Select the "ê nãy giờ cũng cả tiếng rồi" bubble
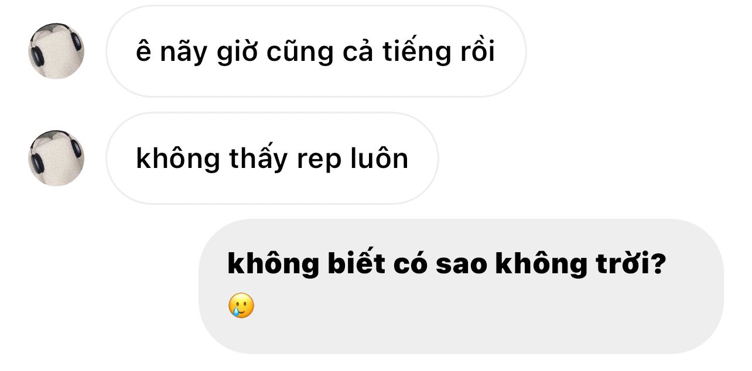The height and width of the screenshot is (371, 752). [316, 51]
